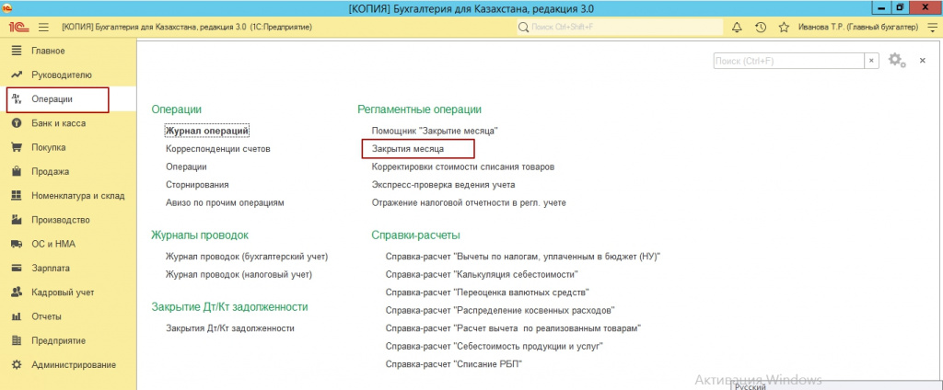Open service menu icon next to user name
This screenshot has height=390, width=943.
click(932, 28)
